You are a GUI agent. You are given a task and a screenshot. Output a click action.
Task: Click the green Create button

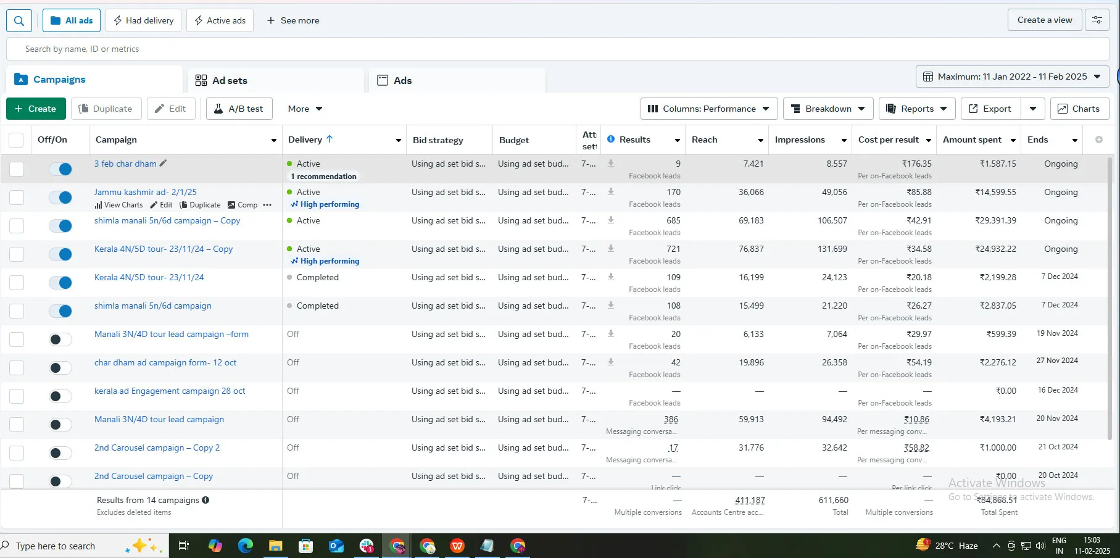coord(35,109)
